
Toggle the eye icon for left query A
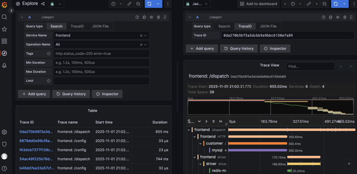point(151,17)
